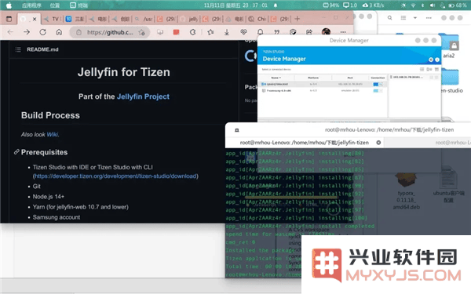Click the lock icon in address bar
The height and width of the screenshot is (294, 471).
coord(78,32)
